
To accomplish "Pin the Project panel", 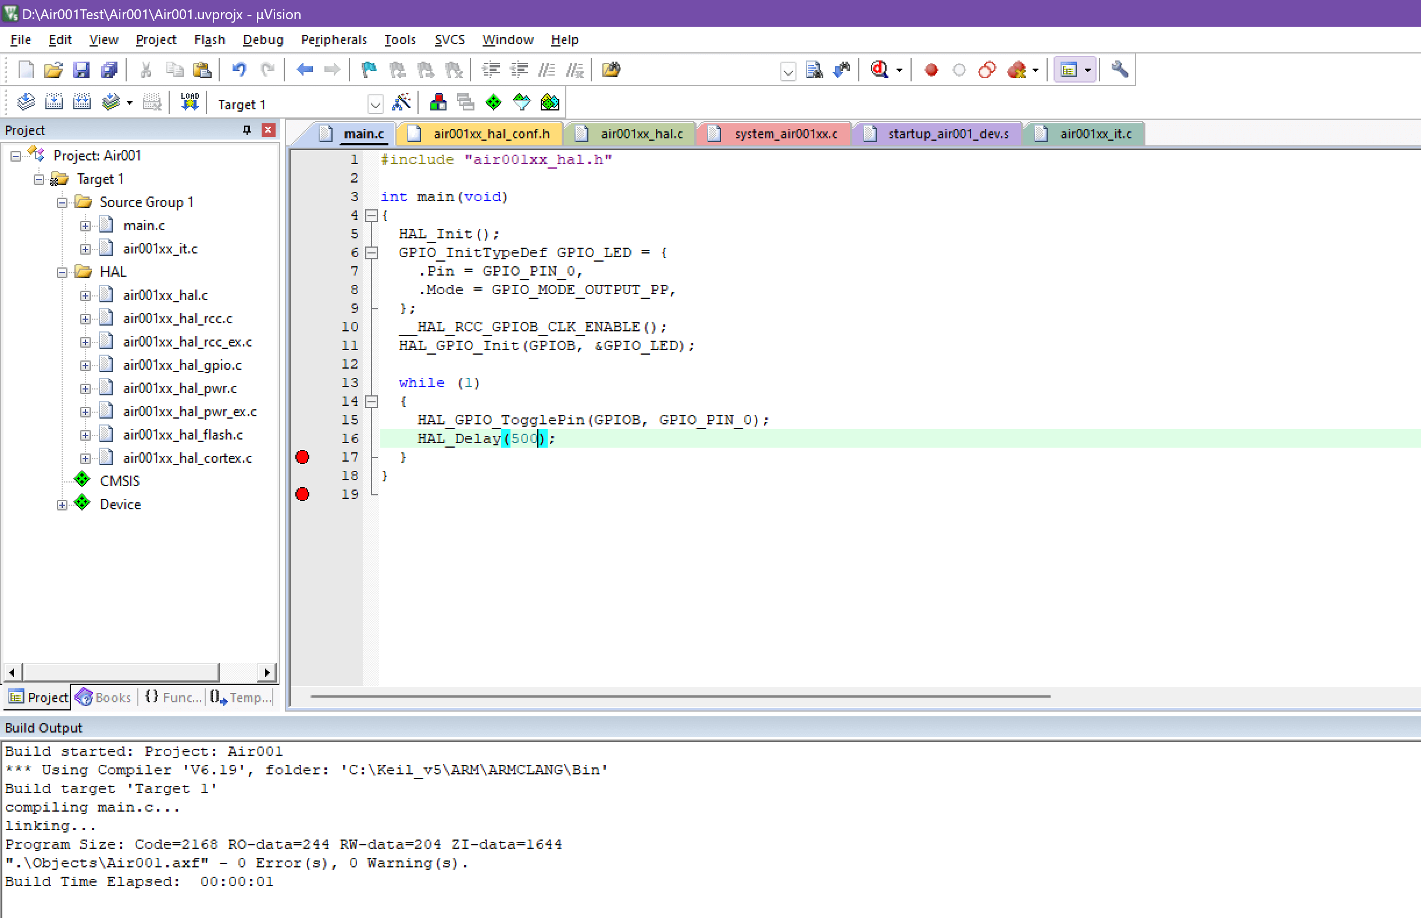I will click(x=247, y=130).
